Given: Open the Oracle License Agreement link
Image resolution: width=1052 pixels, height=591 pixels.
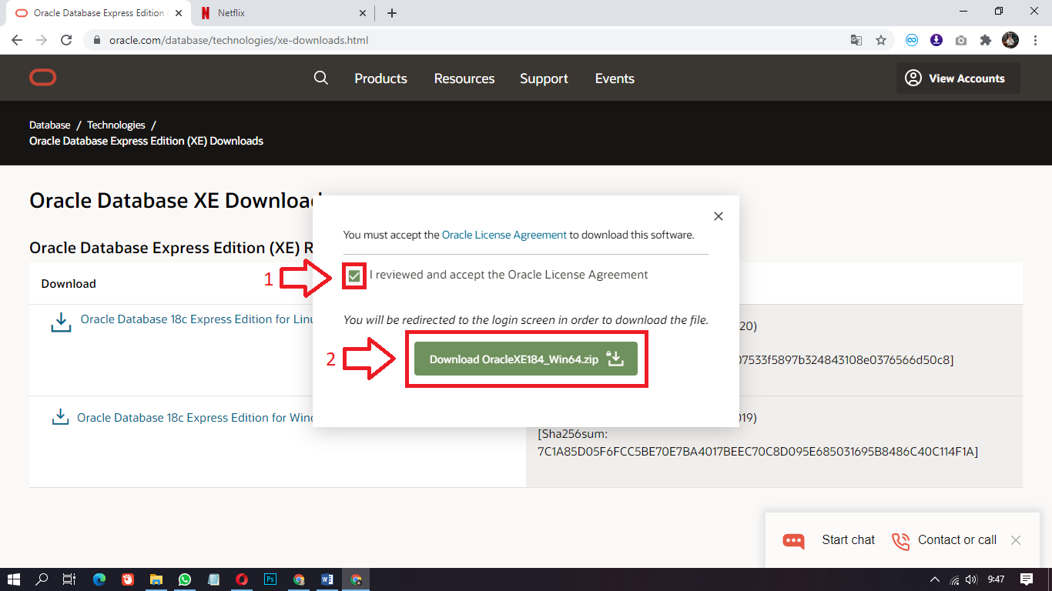Looking at the screenshot, I should (504, 234).
